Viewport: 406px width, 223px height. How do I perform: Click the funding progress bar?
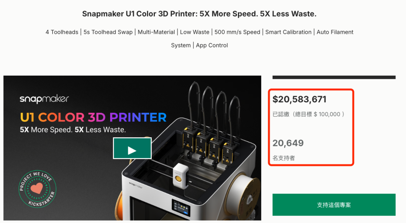(334, 77)
